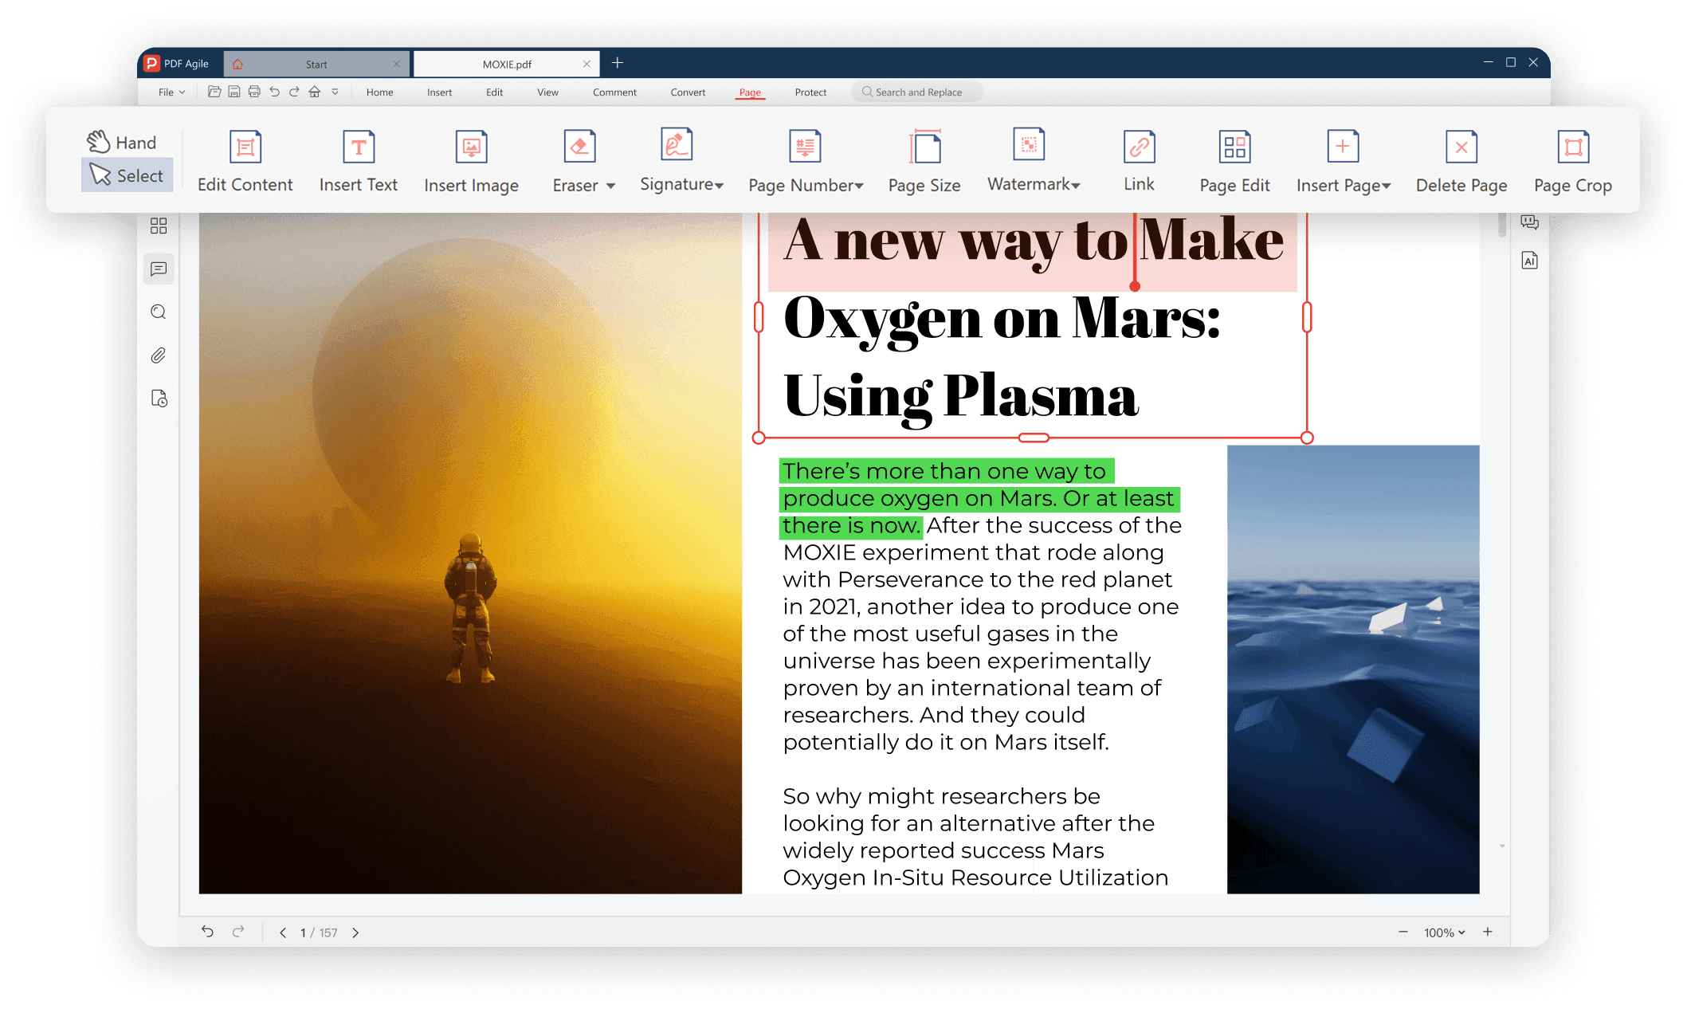The image size is (1687, 1009).
Task: Select the Page Crop tool
Action: click(1571, 159)
